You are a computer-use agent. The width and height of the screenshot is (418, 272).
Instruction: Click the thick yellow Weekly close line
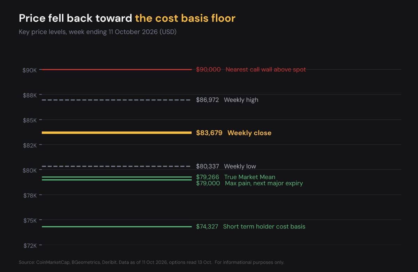(x=117, y=133)
